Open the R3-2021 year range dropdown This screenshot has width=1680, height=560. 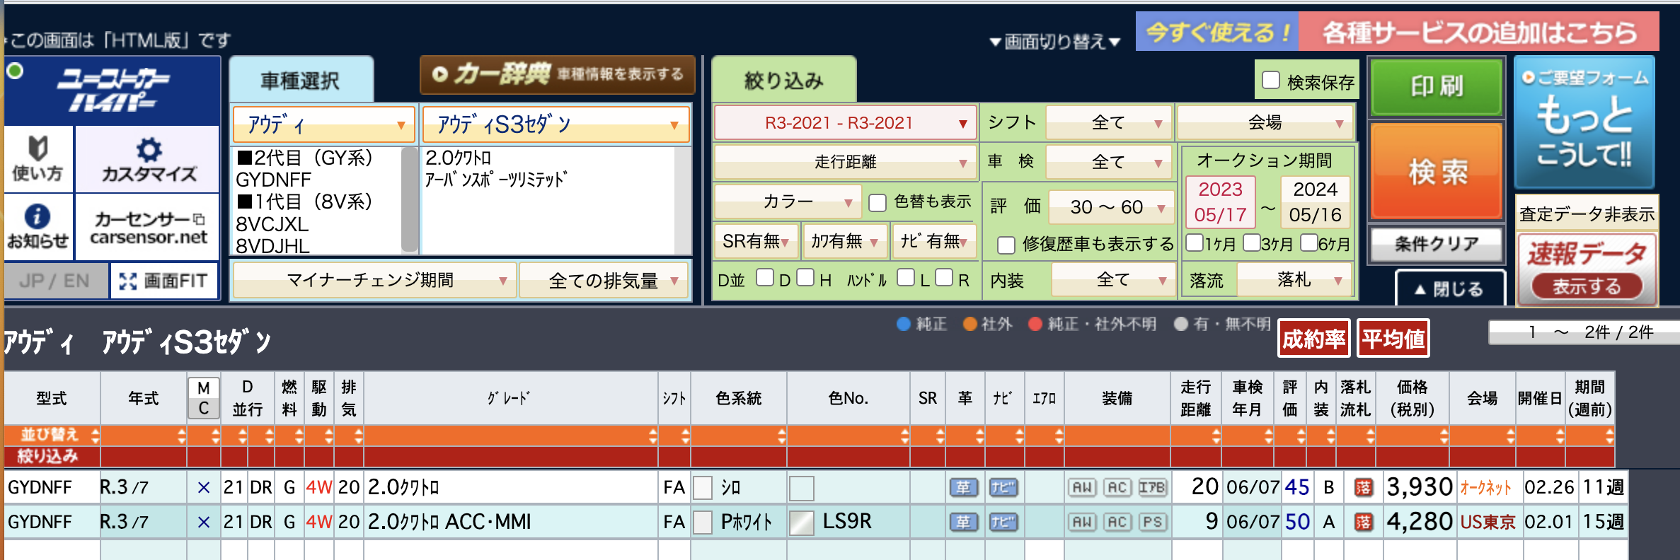tap(845, 123)
